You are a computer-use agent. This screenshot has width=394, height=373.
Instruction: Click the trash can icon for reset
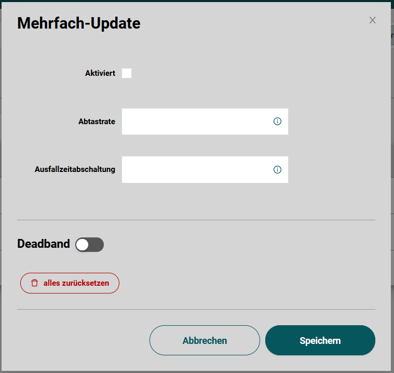tap(35, 283)
